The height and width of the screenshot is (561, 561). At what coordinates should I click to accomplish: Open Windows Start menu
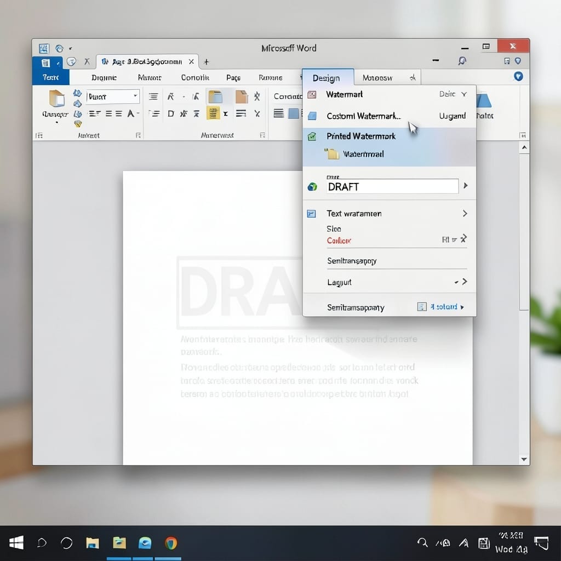click(16, 543)
